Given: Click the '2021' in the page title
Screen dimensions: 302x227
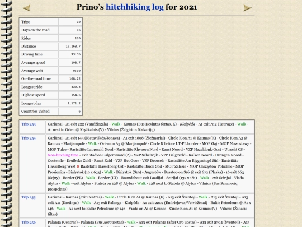Looking at the screenshot, I should coord(188,7).
